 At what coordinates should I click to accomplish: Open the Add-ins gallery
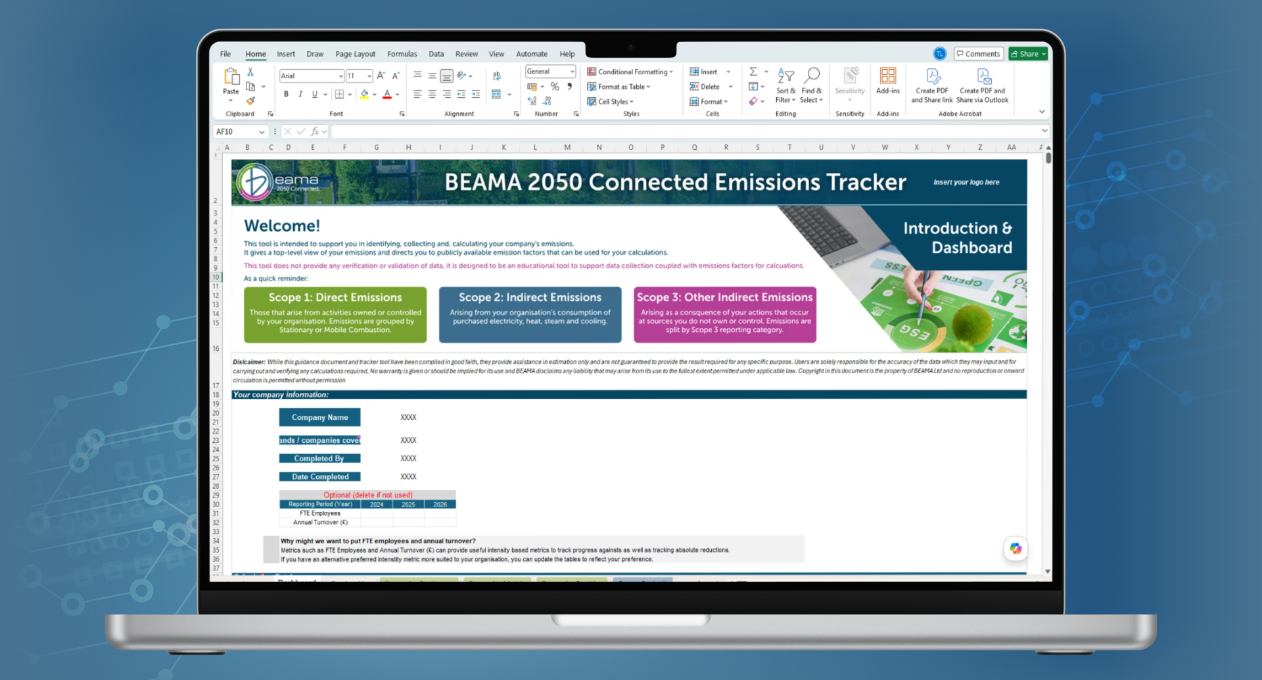[888, 81]
